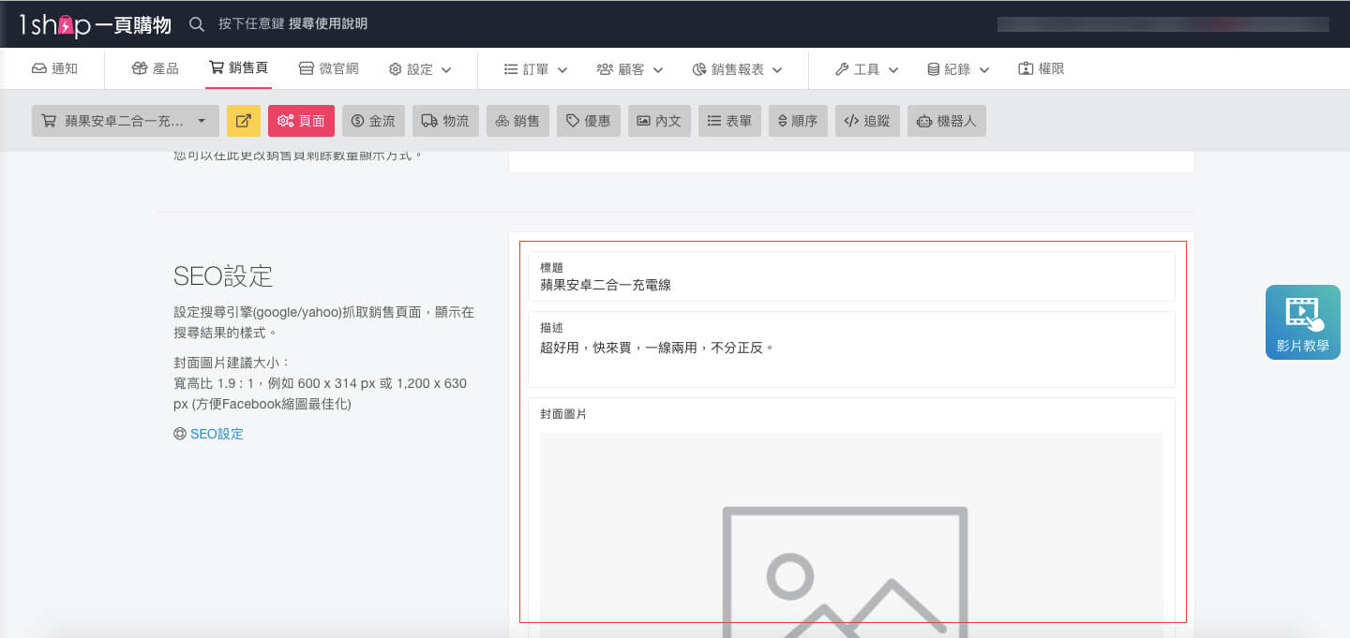The width and height of the screenshot is (1350, 638).
Task: Open 順序 sort order settings
Action: [x=798, y=121]
